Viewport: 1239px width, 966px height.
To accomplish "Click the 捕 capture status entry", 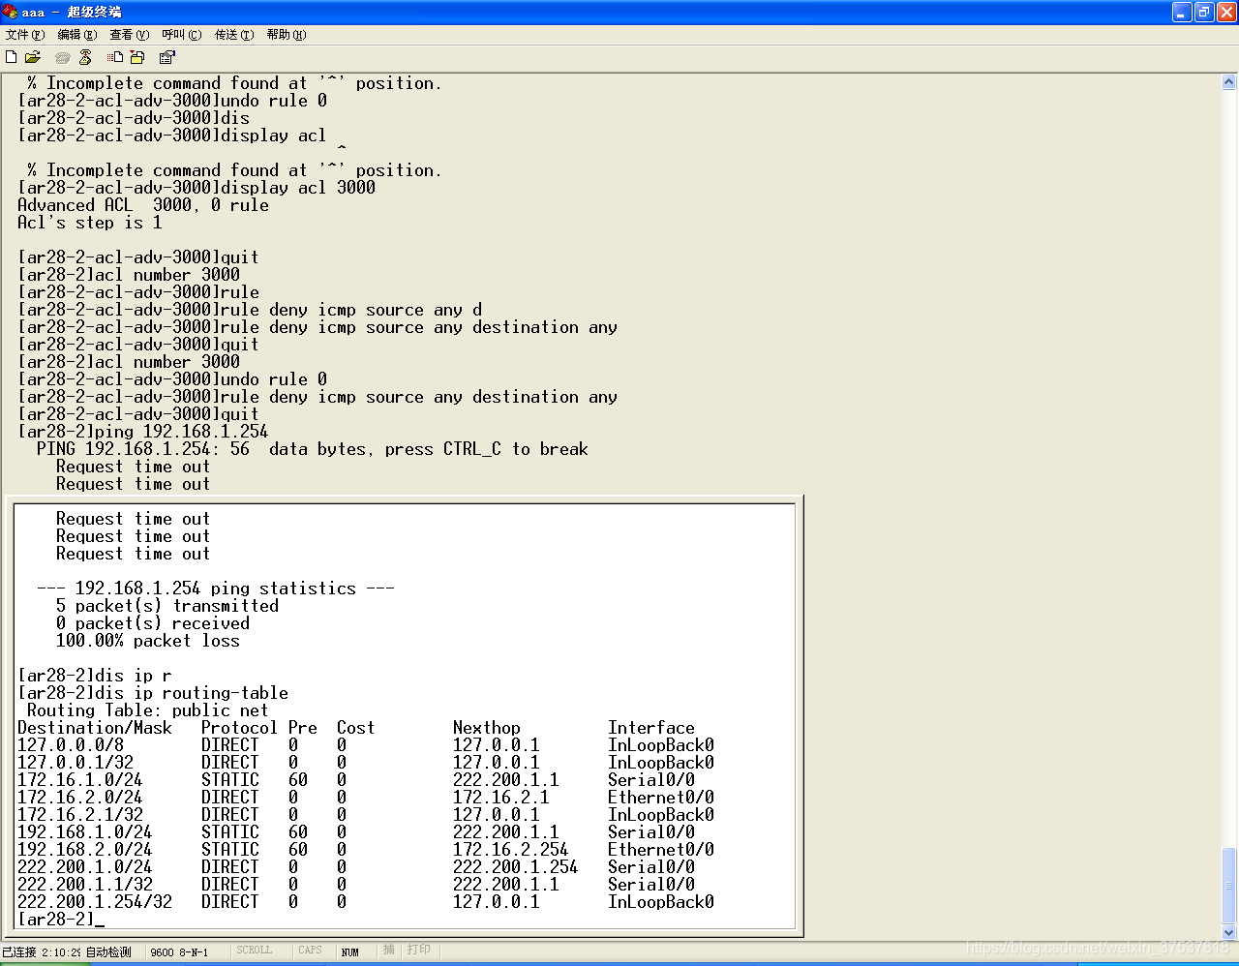I will (388, 951).
